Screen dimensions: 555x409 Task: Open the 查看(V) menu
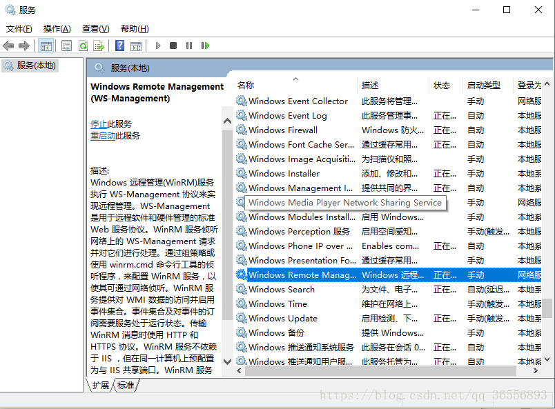coord(95,29)
